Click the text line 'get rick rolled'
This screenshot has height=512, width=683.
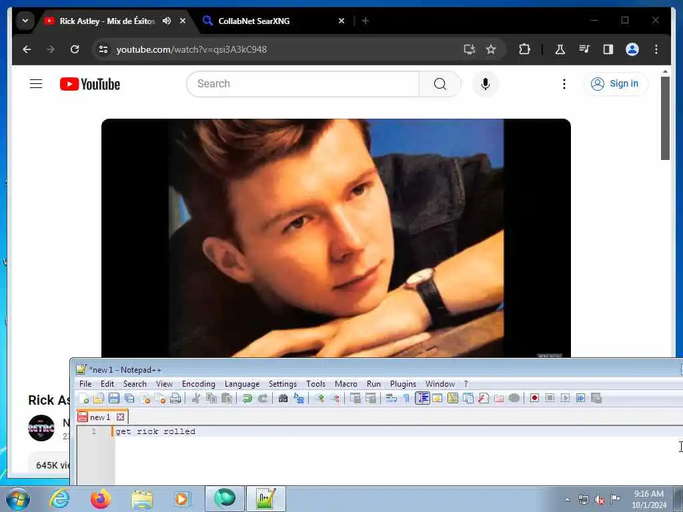pos(155,431)
